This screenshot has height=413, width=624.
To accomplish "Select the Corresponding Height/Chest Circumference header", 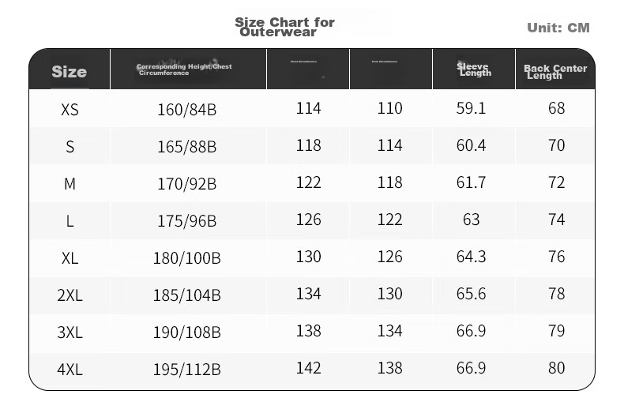I will [184, 69].
